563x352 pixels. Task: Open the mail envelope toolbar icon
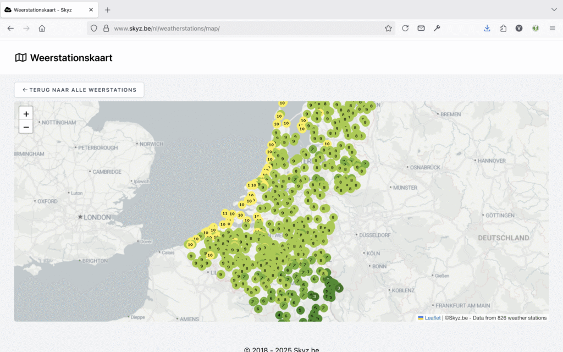tap(421, 28)
